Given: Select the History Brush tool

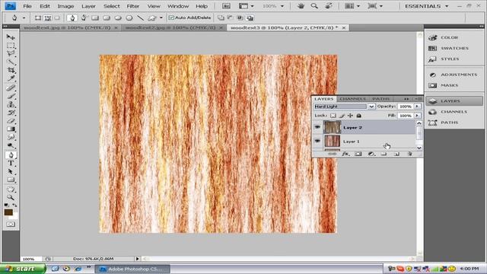Looking at the screenshot, I should (x=11, y=113).
